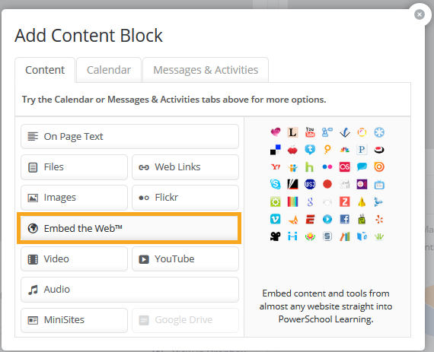This screenshot has width=434, height=352.
Task: Click the Yahoo Y! logo in icon grid
Action: (x=276, y=167)
